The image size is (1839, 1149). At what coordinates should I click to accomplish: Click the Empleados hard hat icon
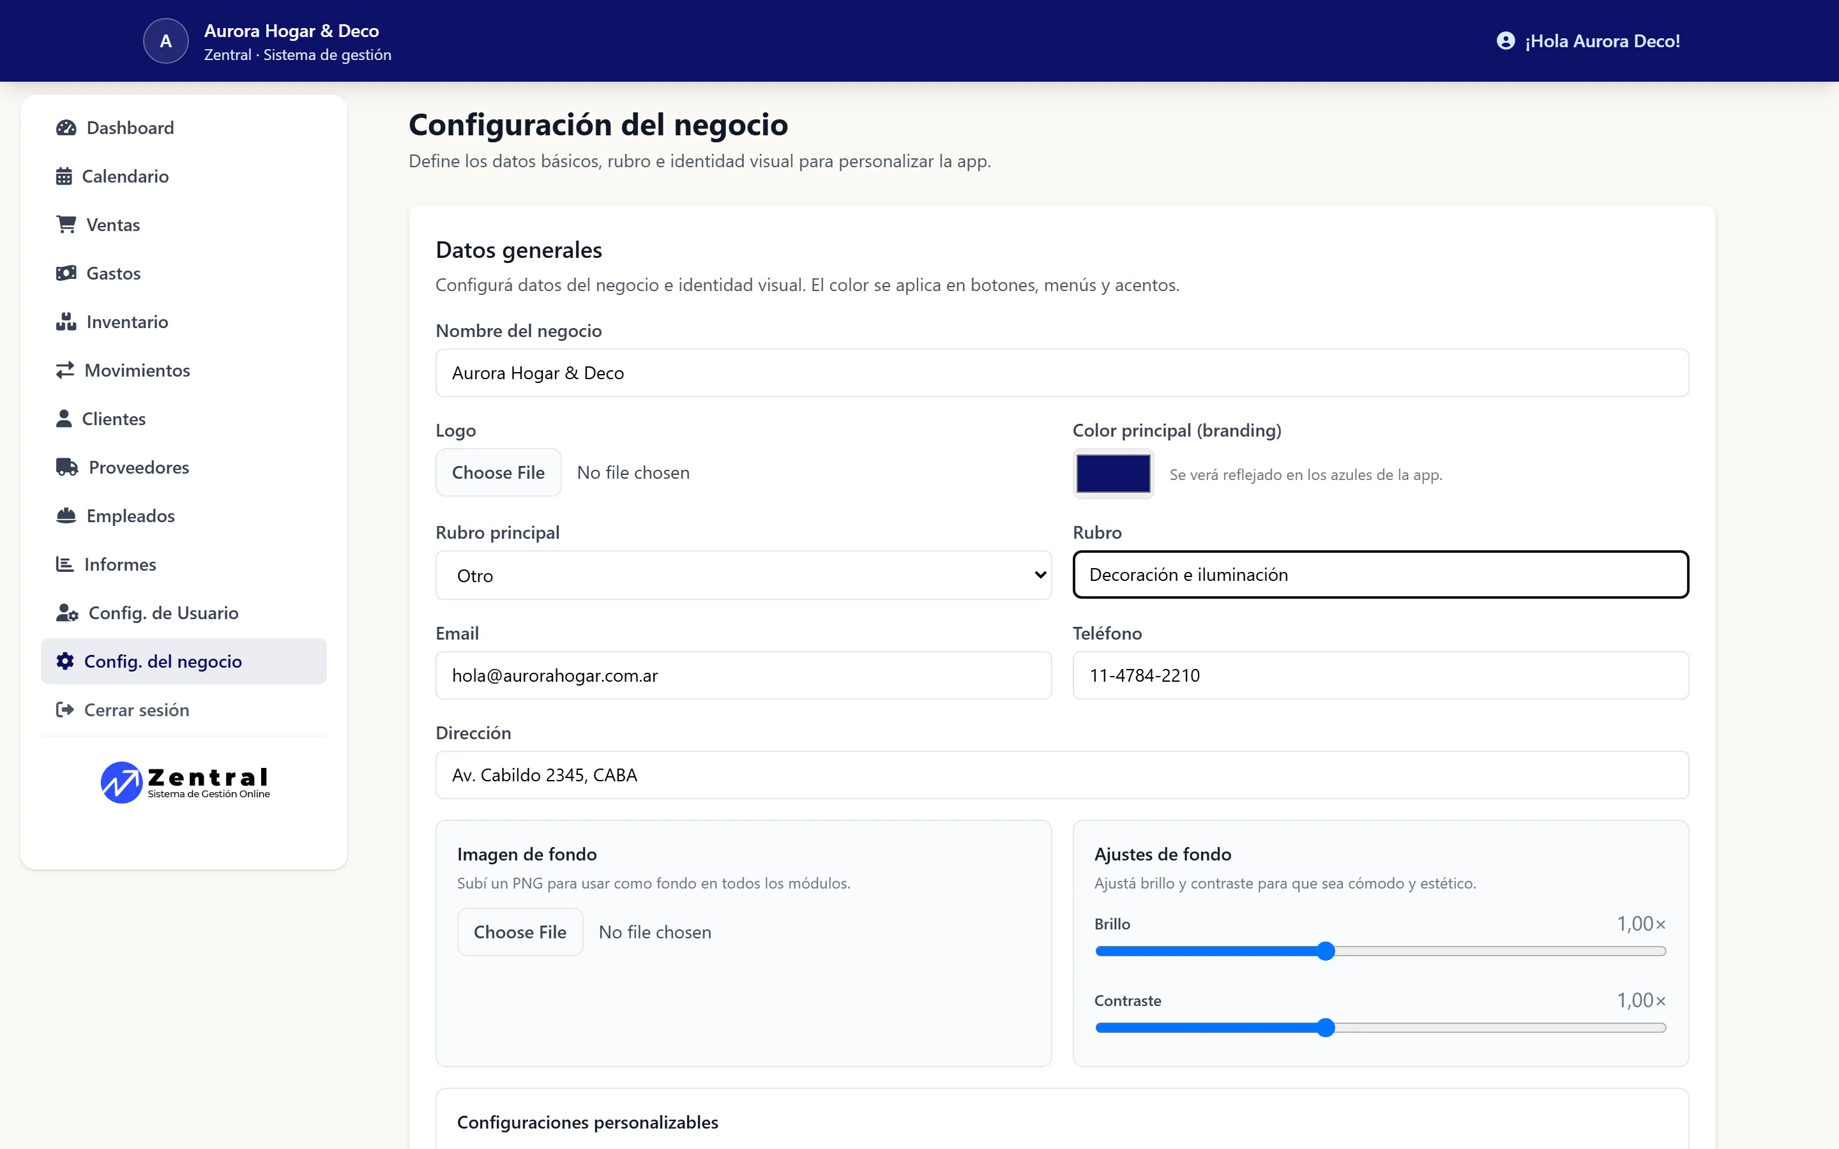[66, 516]
